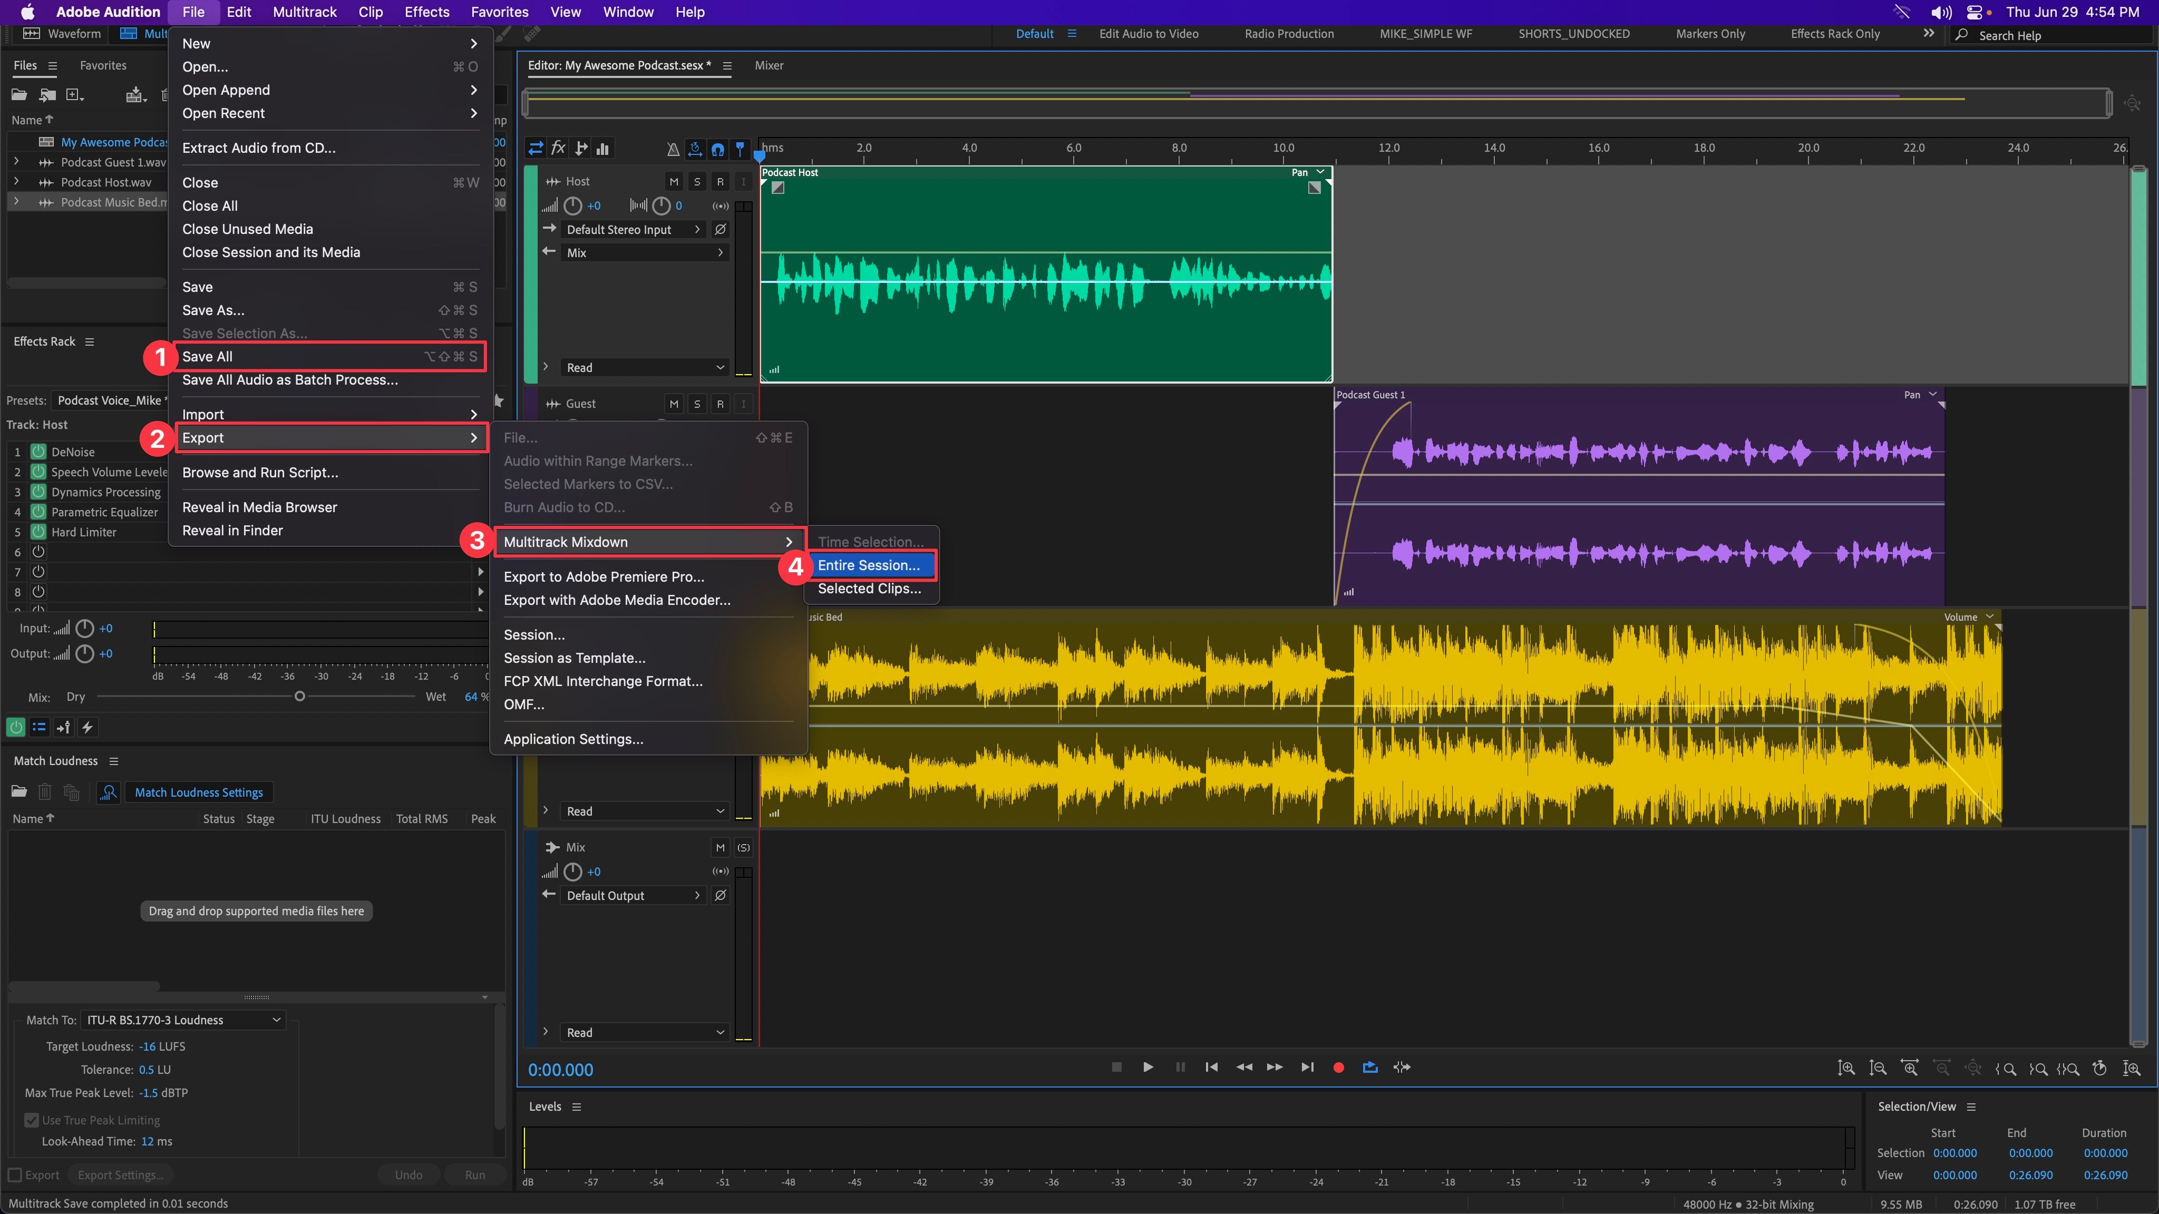Switch to the Mixer tab

769,65
